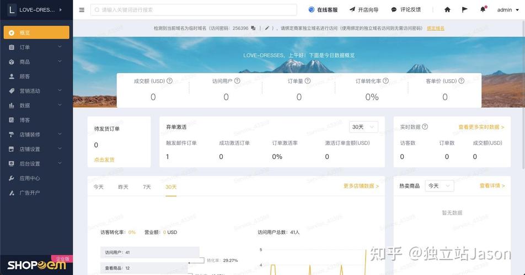Open the 今天 dropdown next to 热卖商品

(440, 186)
